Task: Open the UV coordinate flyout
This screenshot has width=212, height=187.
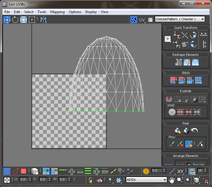Action: click(143, 20)
